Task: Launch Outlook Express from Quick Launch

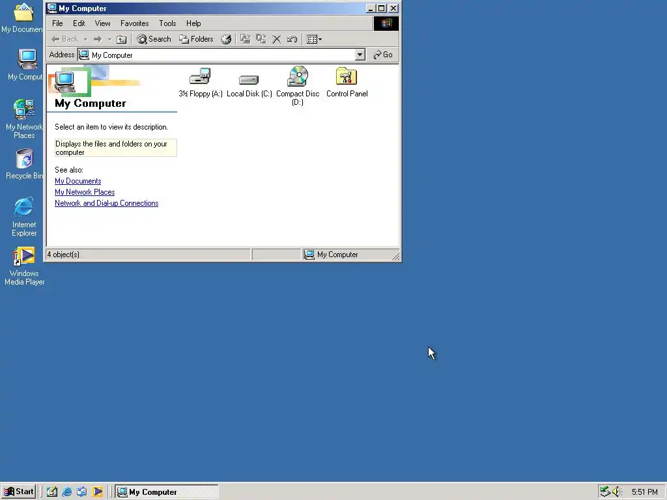Action: click(81, 492)
